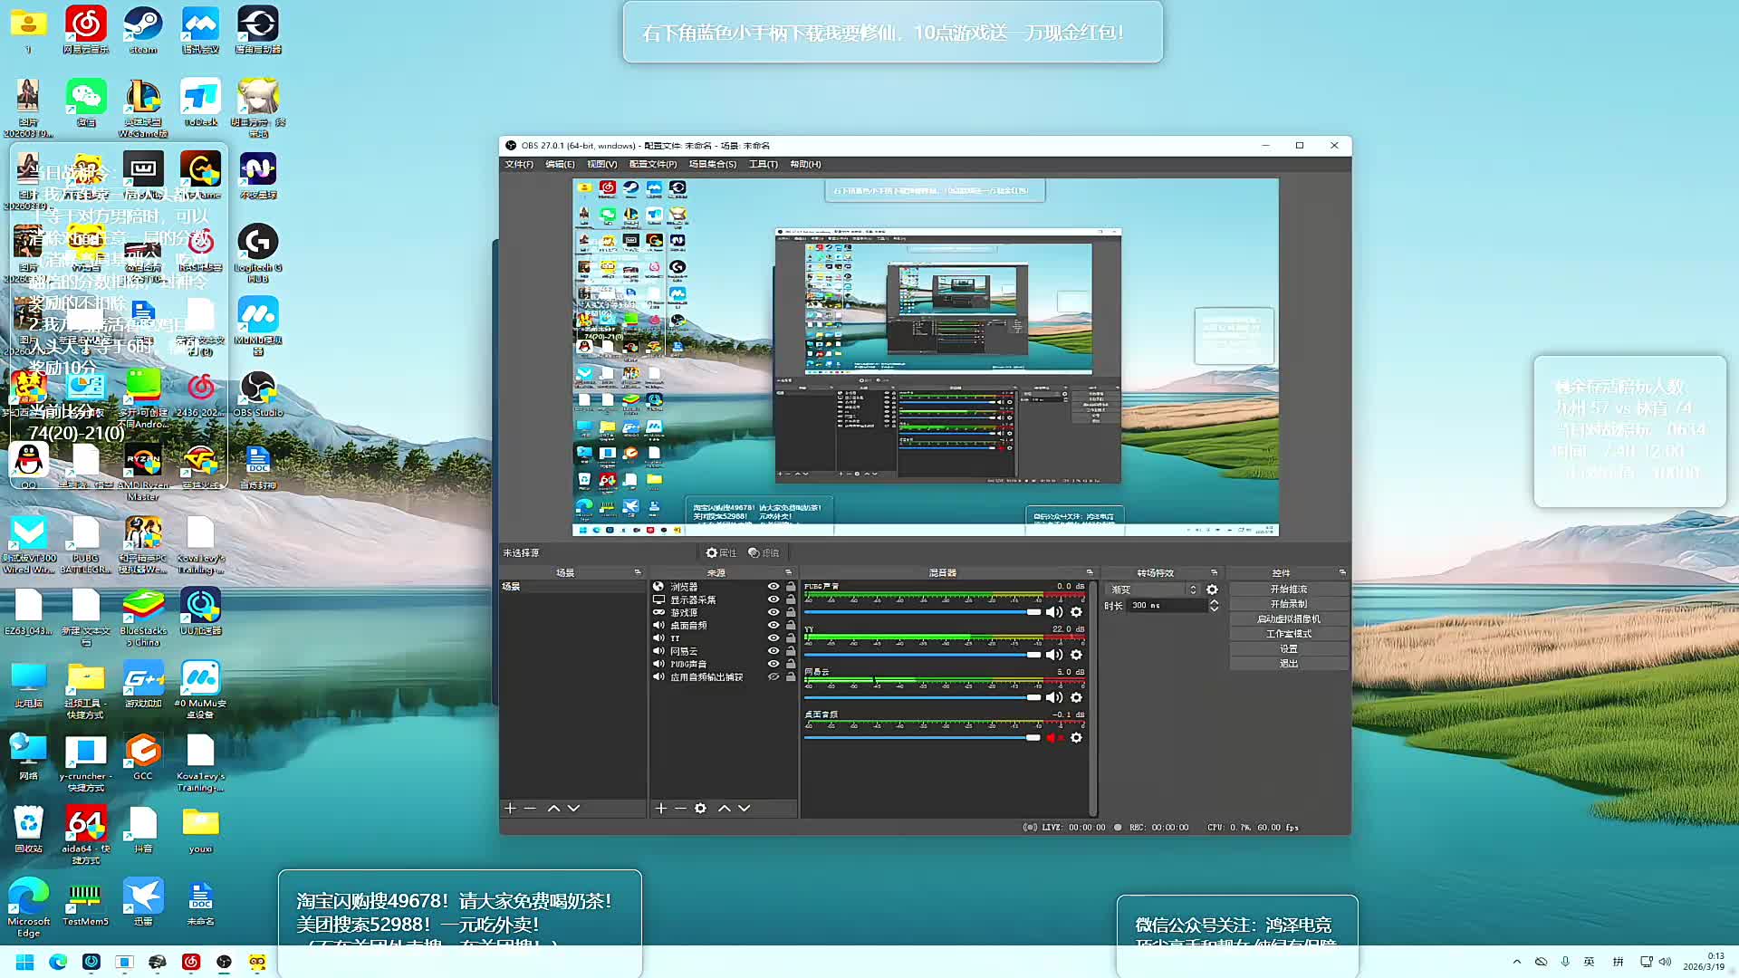Open transition properties gear next to 渐变
The height and width of the screenshot is (978, 1739).
pos(1212,590)
